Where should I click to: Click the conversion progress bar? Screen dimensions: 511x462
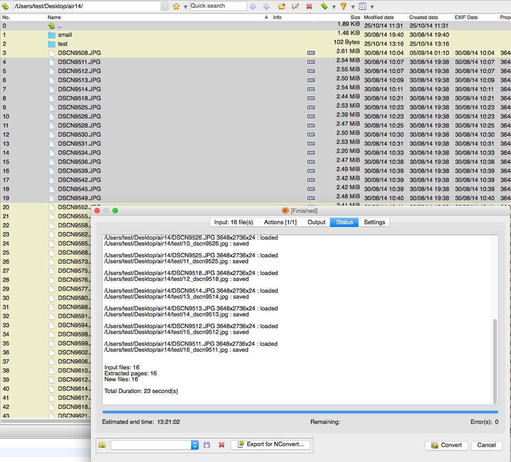(x=300, y=412)
